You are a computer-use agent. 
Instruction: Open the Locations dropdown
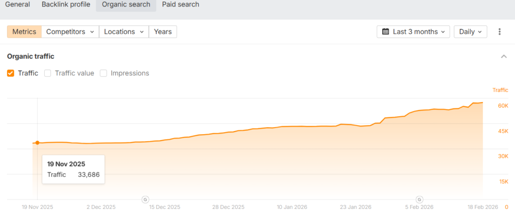click(124, 32)
